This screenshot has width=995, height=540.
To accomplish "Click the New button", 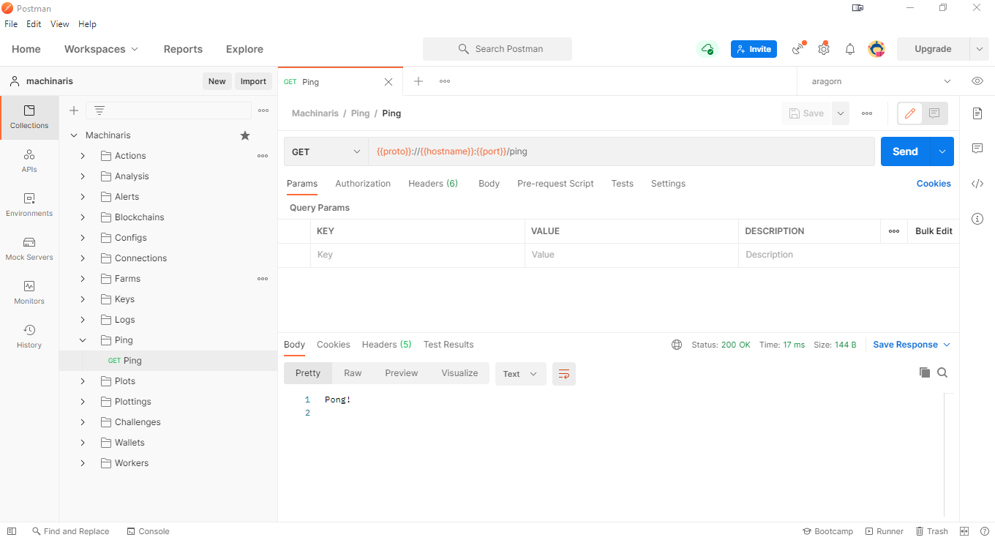I will click(x=217, y=81).
